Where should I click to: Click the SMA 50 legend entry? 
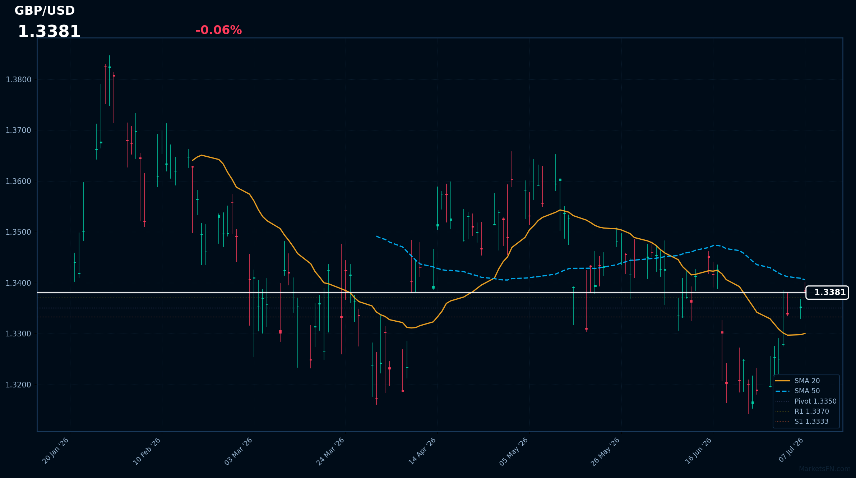point(797,391)
